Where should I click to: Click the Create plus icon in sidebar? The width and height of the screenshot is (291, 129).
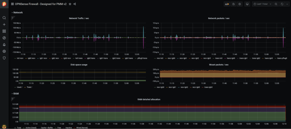[4, 25]
